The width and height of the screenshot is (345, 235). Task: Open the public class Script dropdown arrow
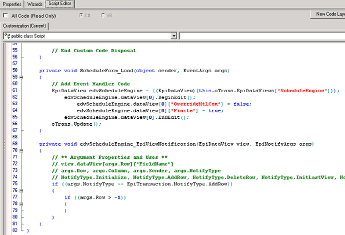pos(173,36)
